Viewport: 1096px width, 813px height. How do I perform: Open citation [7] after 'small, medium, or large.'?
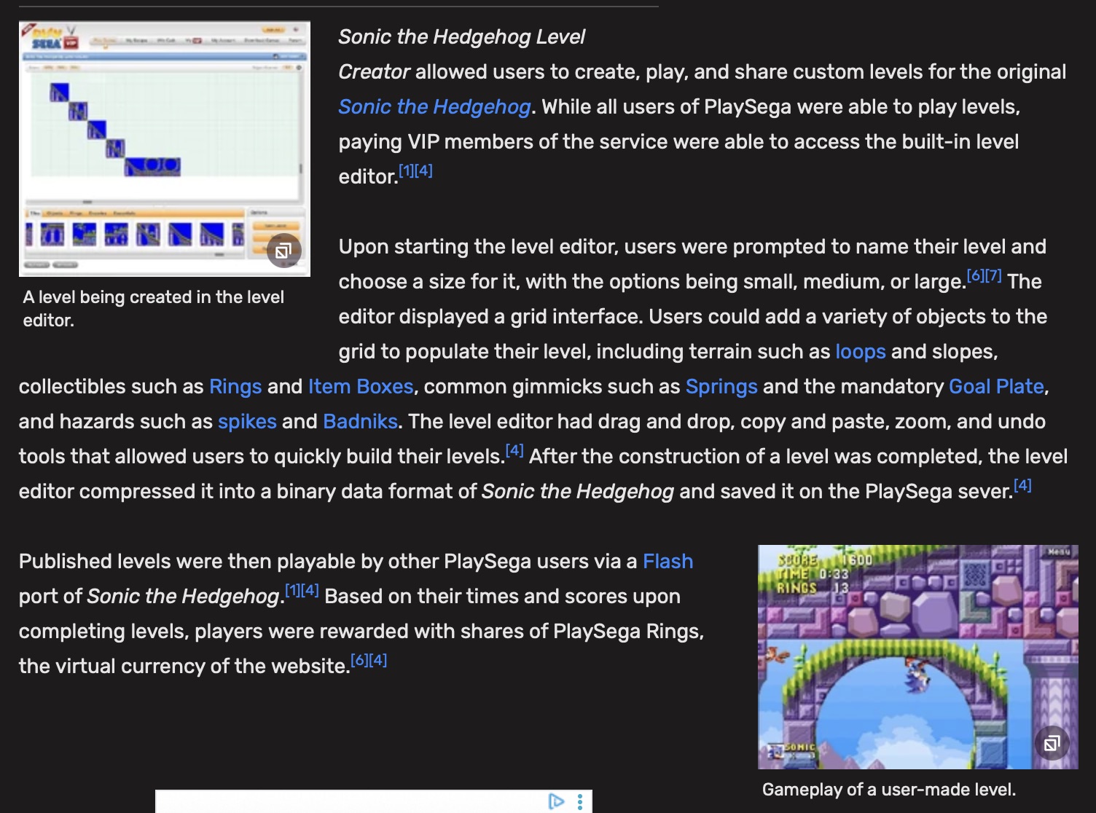point(993,275)
